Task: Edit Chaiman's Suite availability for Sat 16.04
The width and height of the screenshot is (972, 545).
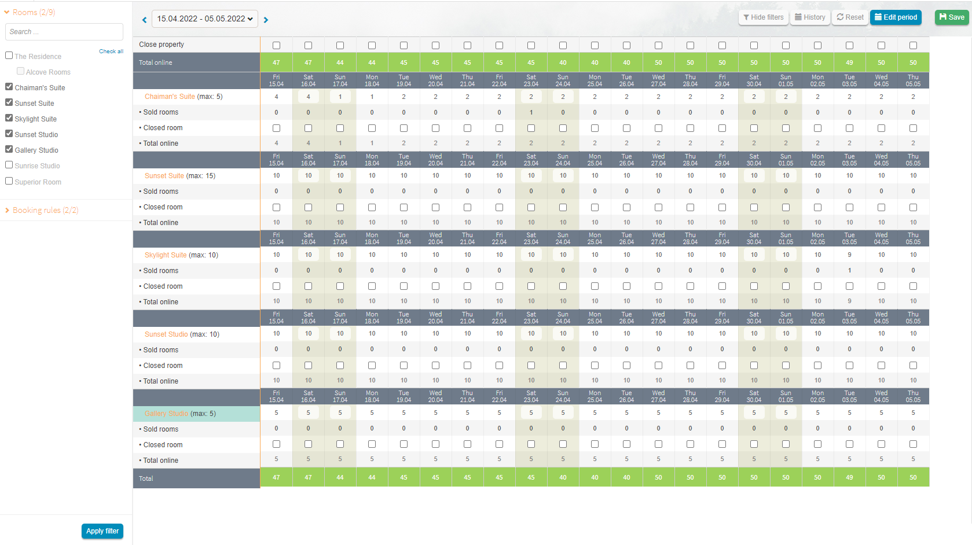Action: 308,97
